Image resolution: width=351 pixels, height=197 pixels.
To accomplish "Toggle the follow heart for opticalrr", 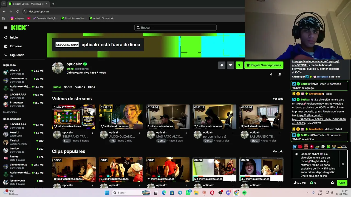I will [230, 65].
